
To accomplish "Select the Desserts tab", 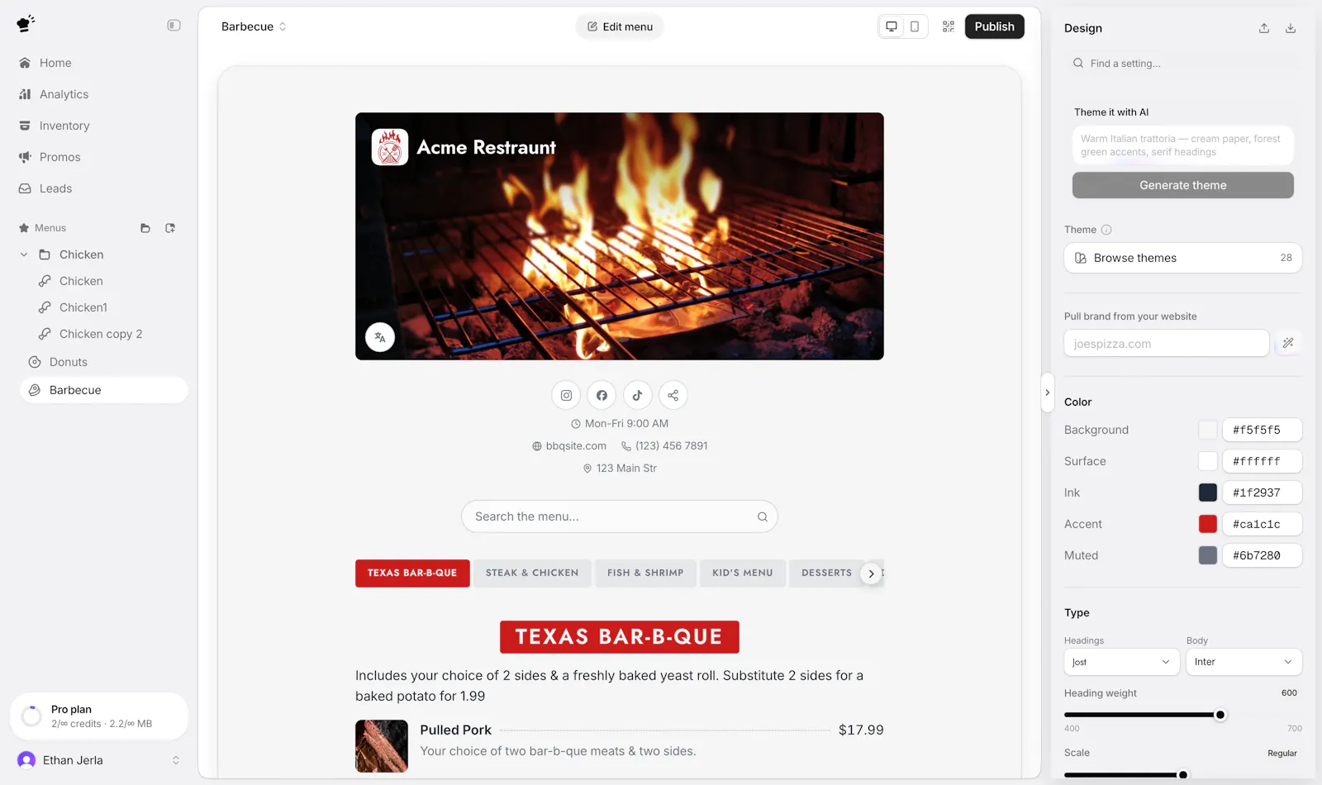I will point(826,573).
